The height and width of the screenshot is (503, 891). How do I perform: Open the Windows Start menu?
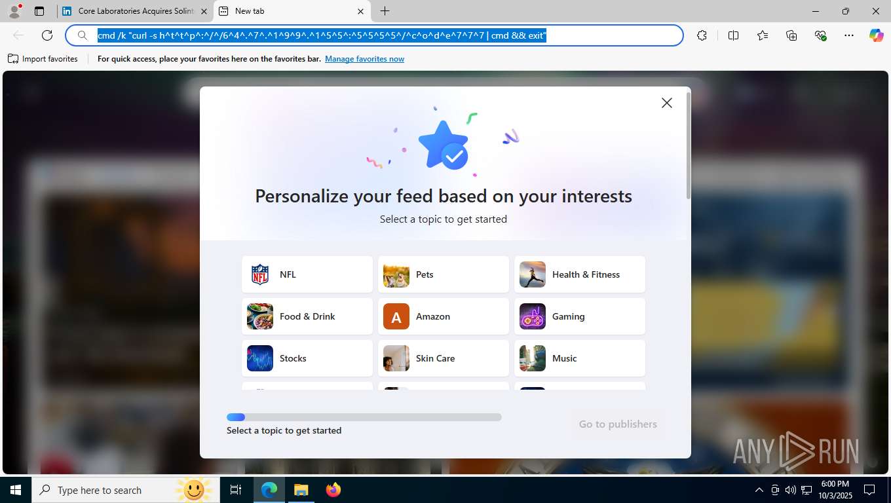click(16, 490)
